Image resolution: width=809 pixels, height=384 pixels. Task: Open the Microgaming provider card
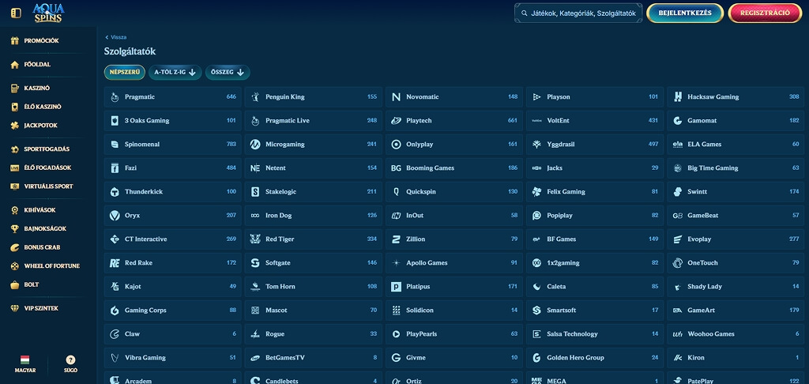[313, 145]
